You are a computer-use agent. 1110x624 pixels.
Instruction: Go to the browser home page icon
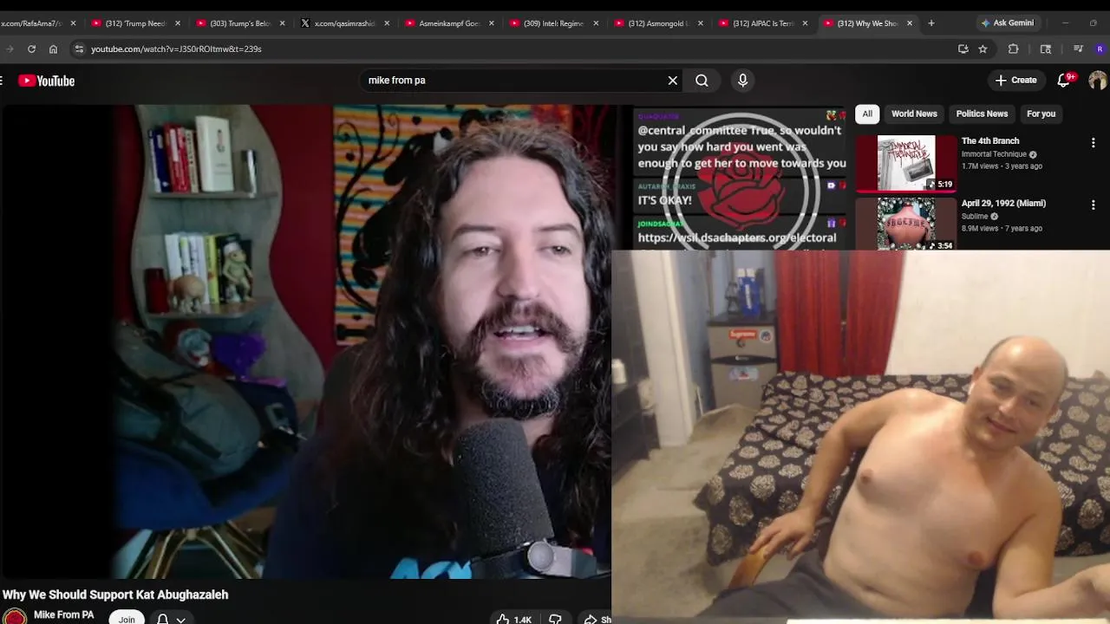pyautogui.click(x=53, y=49)
